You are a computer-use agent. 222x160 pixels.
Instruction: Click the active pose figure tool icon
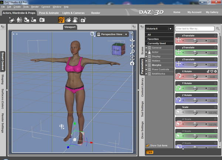(x=75, y=20)
